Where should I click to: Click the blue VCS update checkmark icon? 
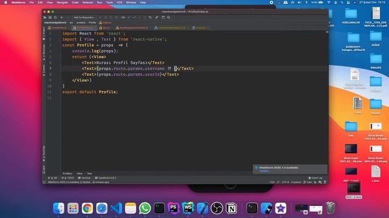tap(129, 18)
